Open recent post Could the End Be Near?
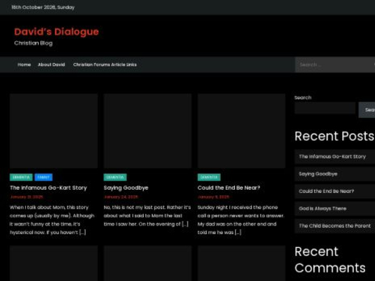Screen dimensions: 375x281 click(x=326, y=191)
